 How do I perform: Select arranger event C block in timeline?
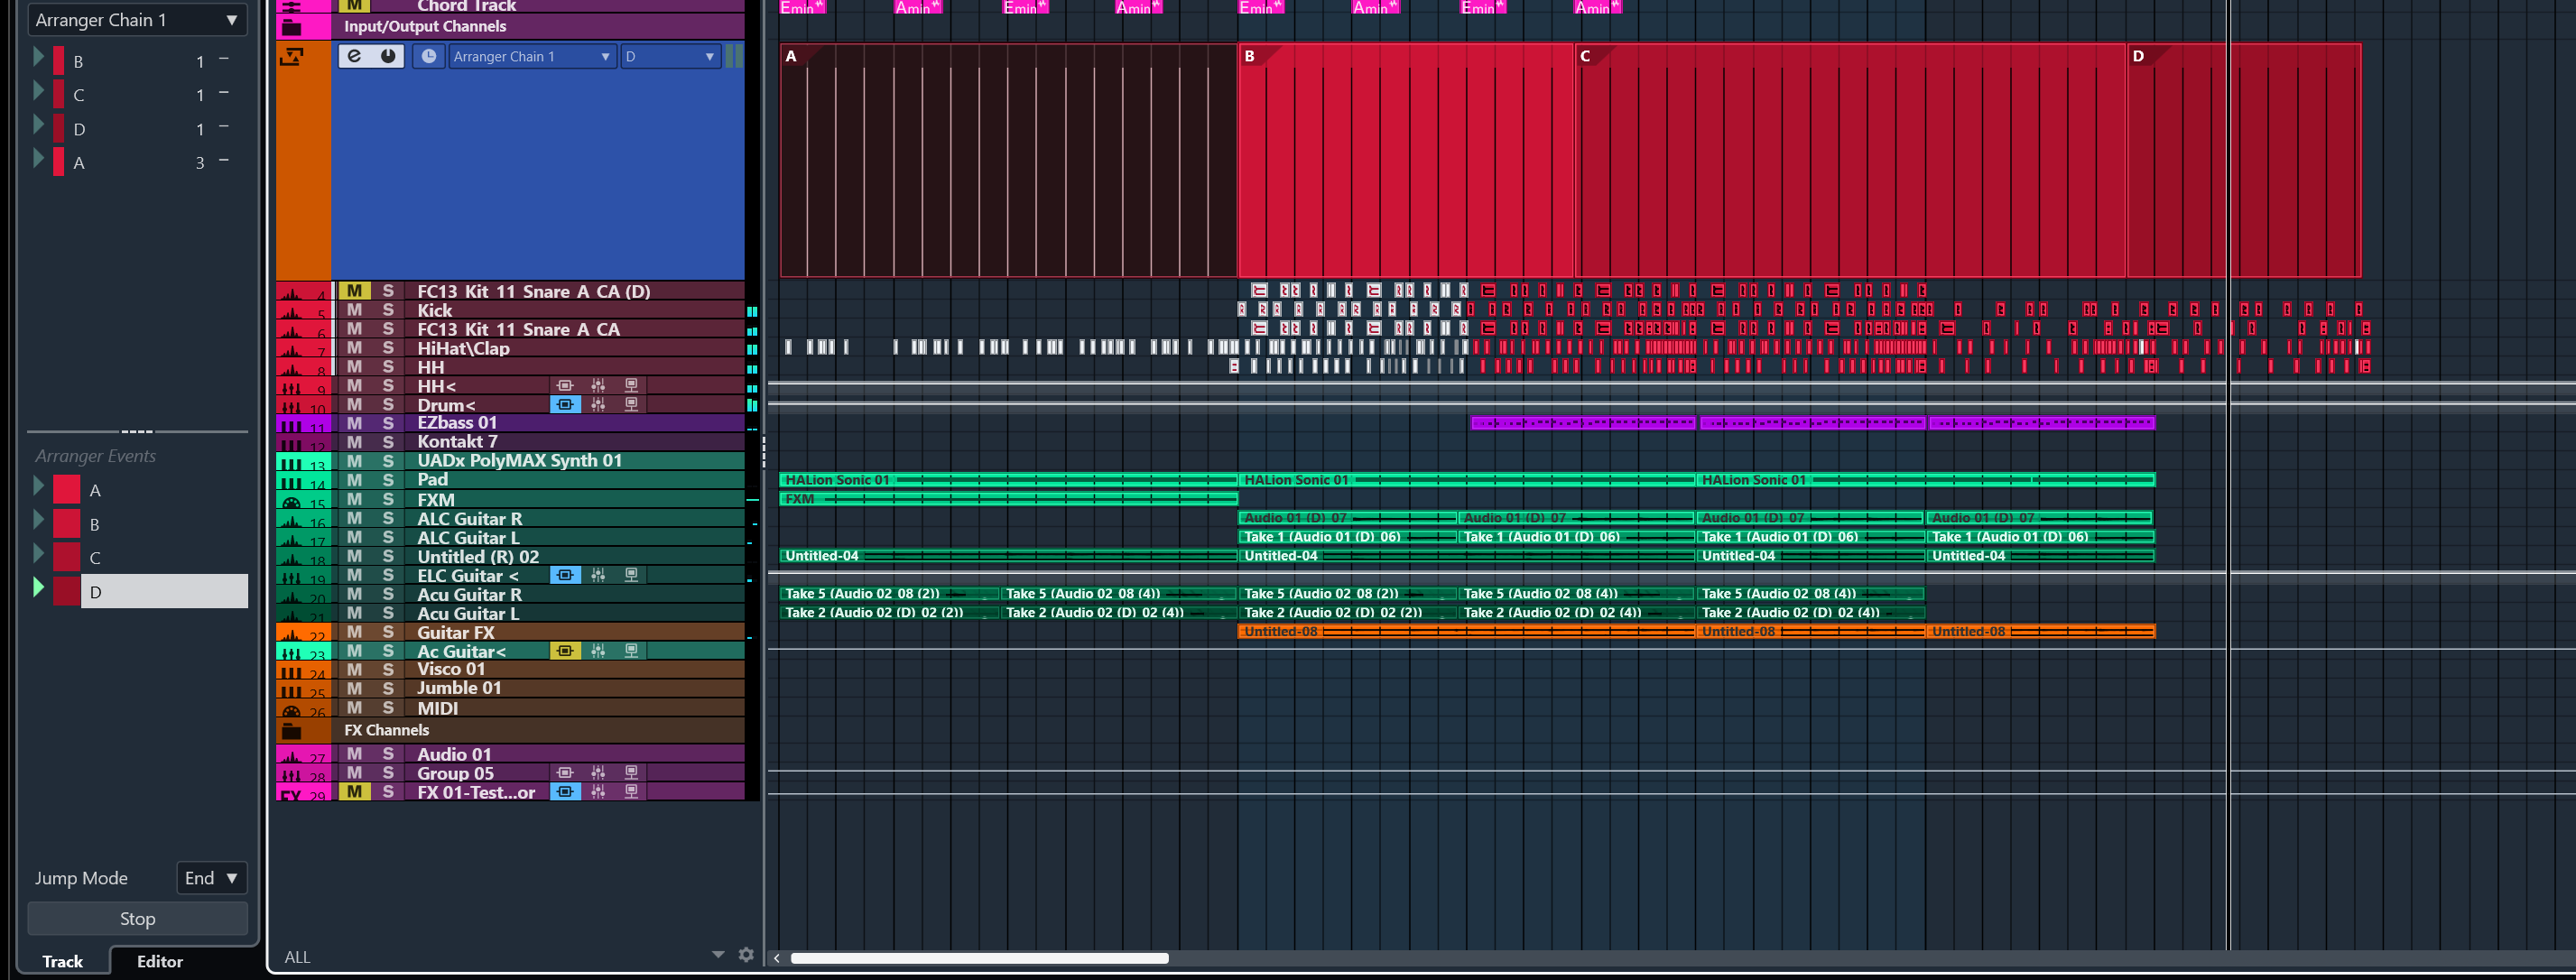coord(1850,160)
